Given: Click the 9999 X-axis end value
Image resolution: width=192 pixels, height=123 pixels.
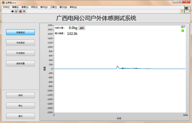Looking at the screenshot, I should pyautogui.click(x=186, y=115).
